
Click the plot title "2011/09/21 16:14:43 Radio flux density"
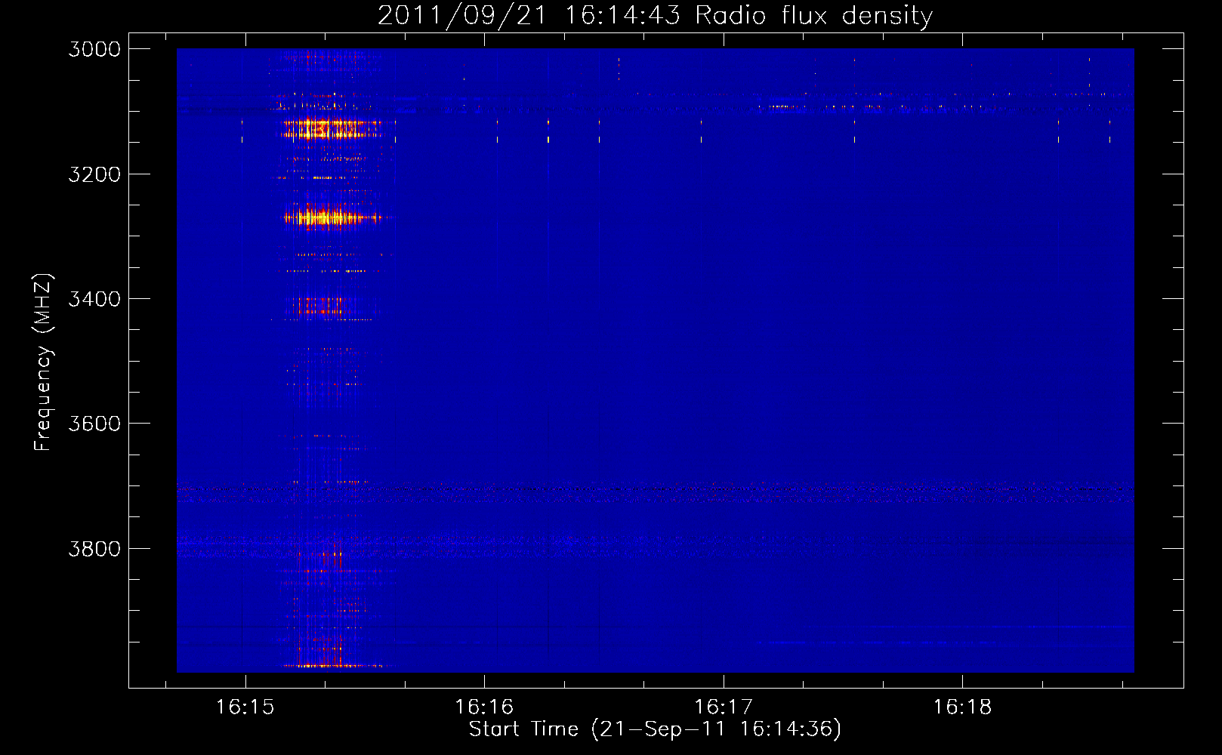pyautogui.click(x=655, y=15)
